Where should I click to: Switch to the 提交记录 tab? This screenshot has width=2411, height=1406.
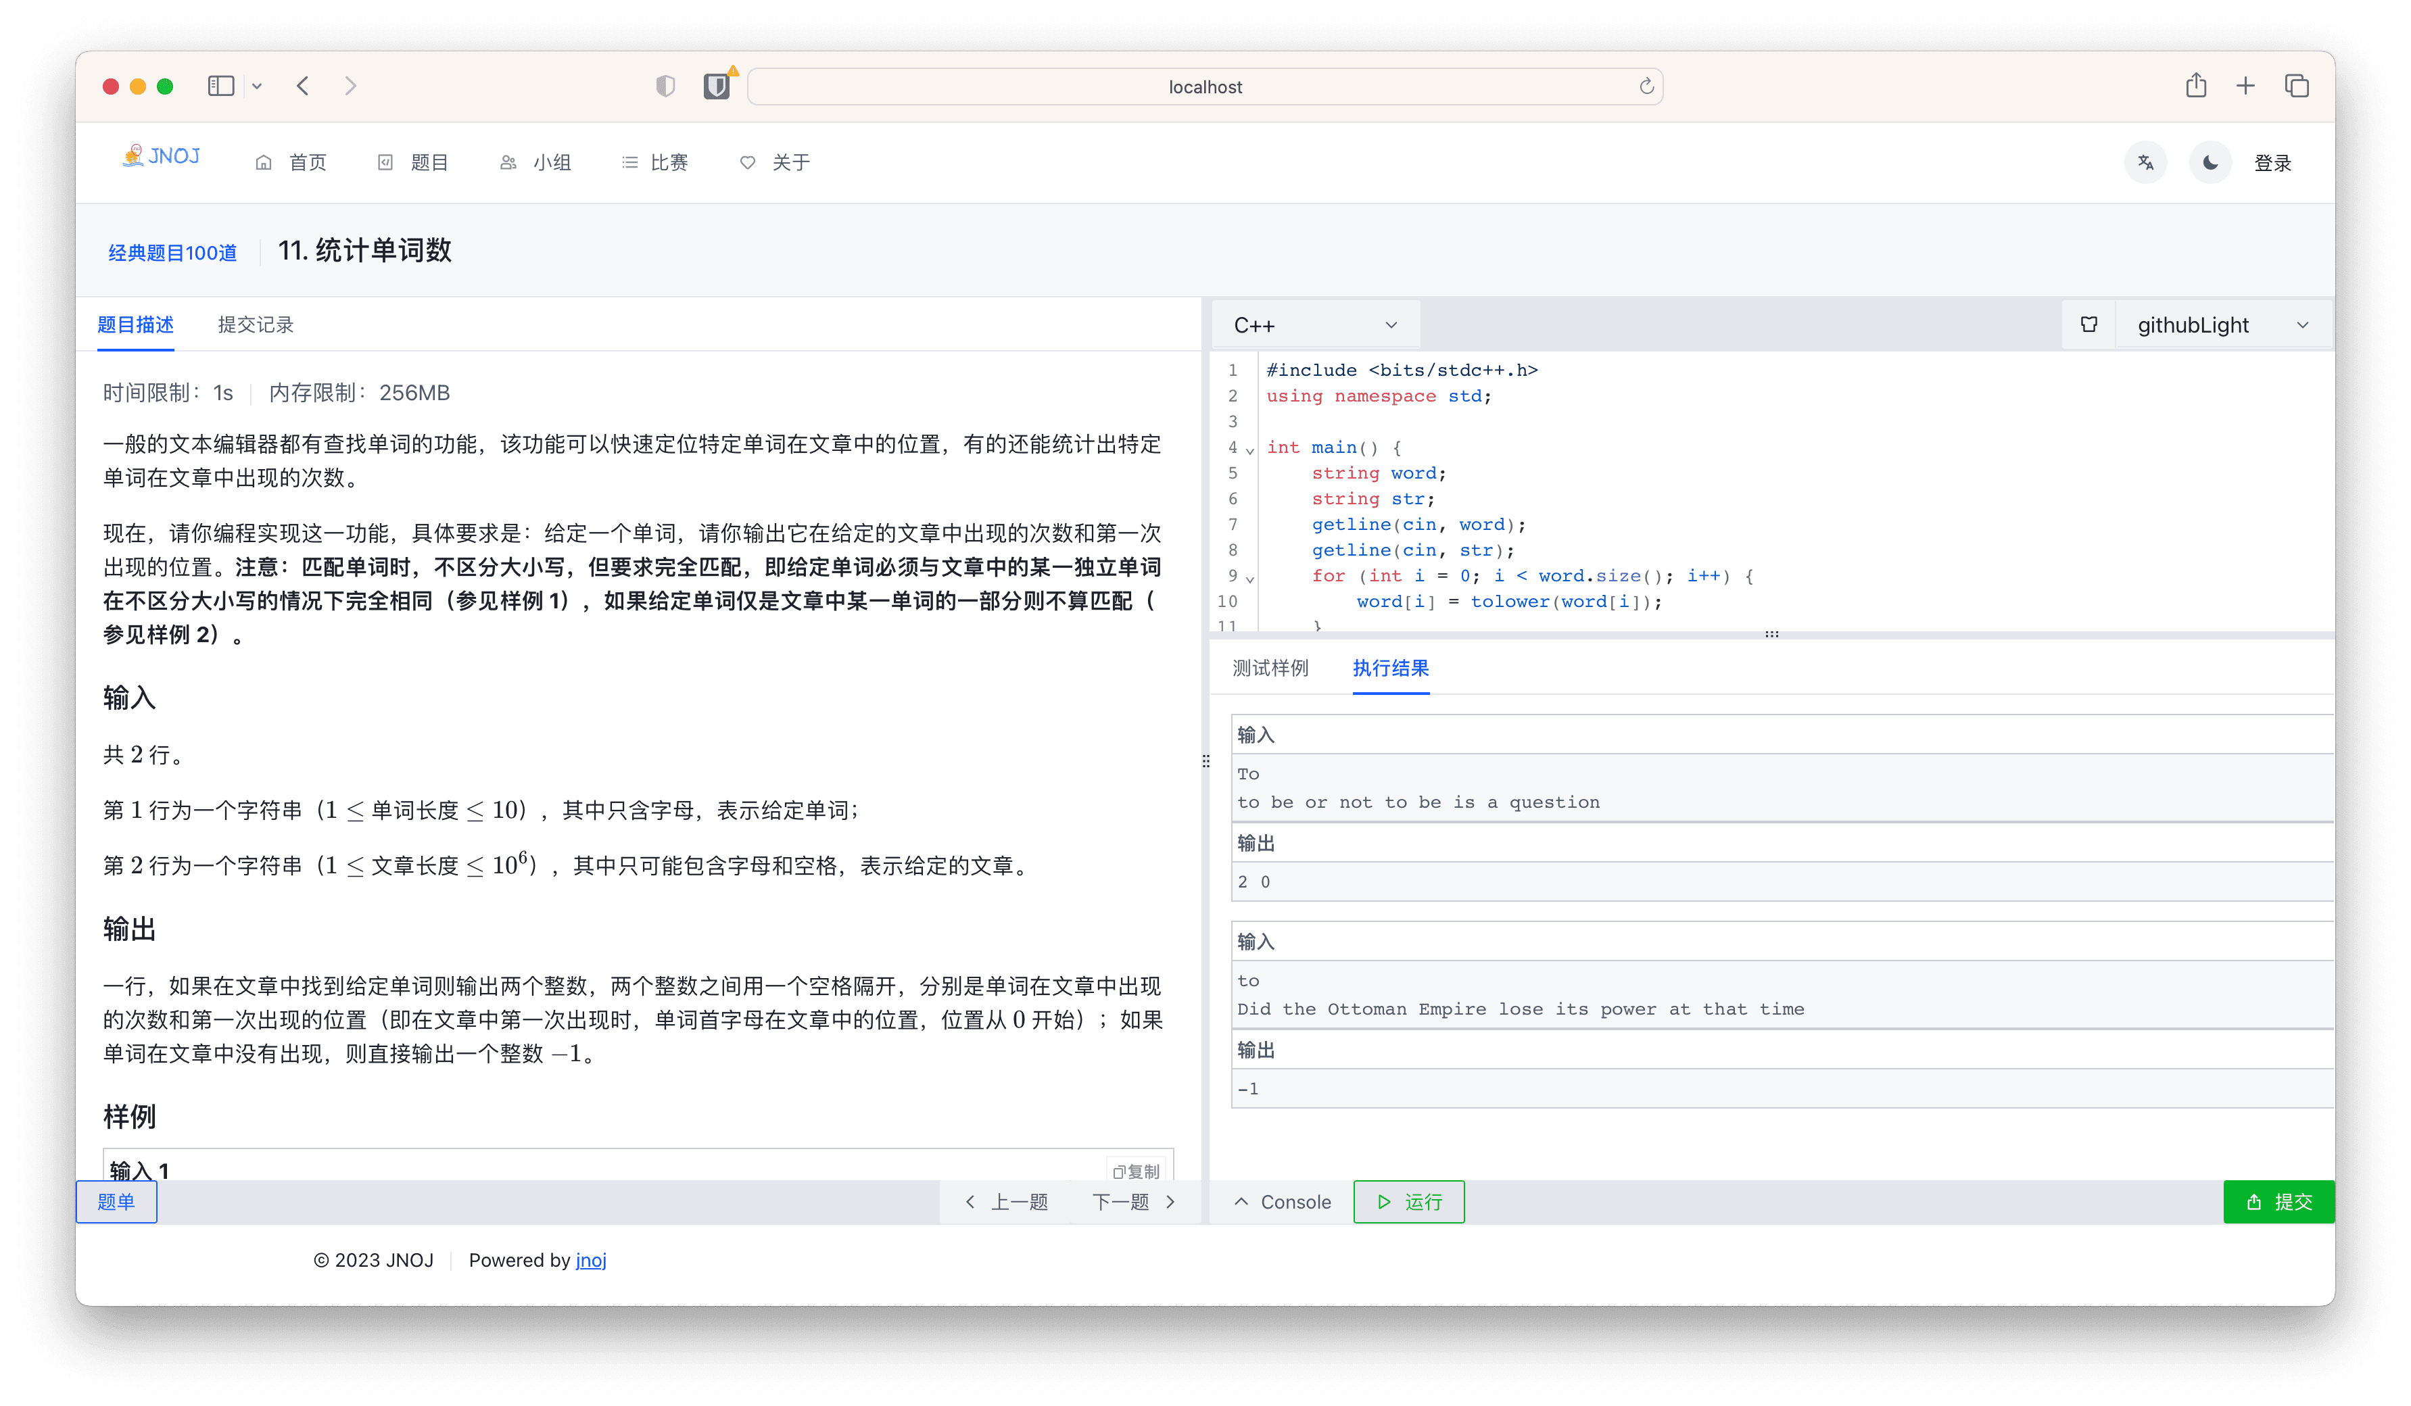click(x=256, y=324)
